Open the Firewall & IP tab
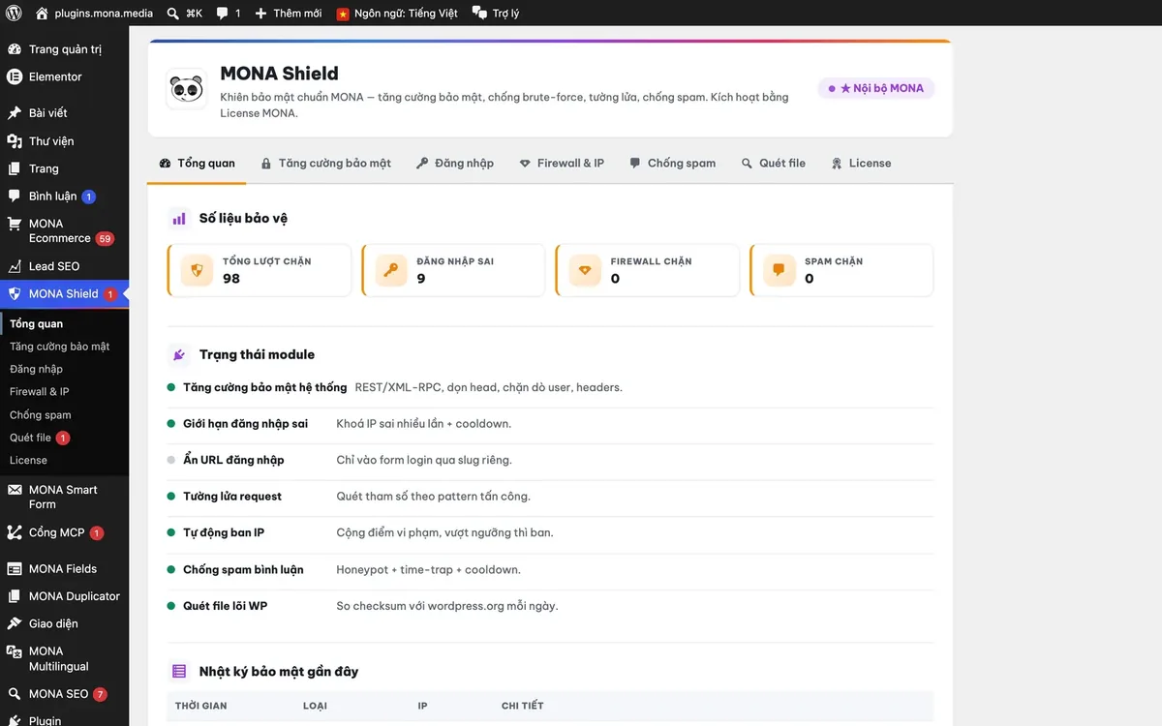This screenshot has width=1162, height=726. [562, 164]
